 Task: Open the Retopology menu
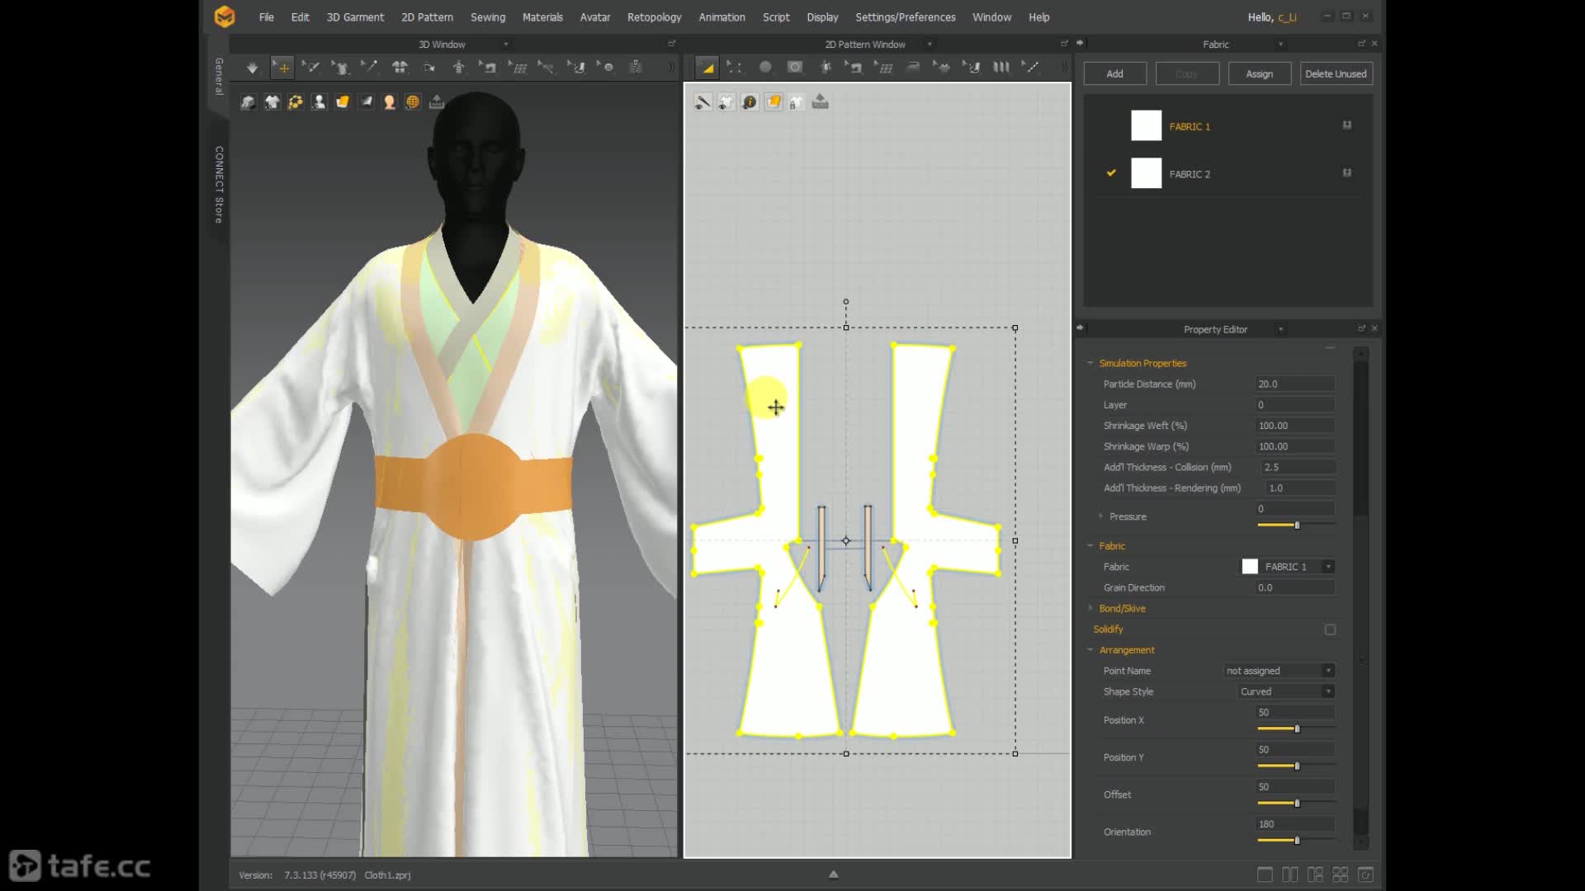click(x=654, y=17)
